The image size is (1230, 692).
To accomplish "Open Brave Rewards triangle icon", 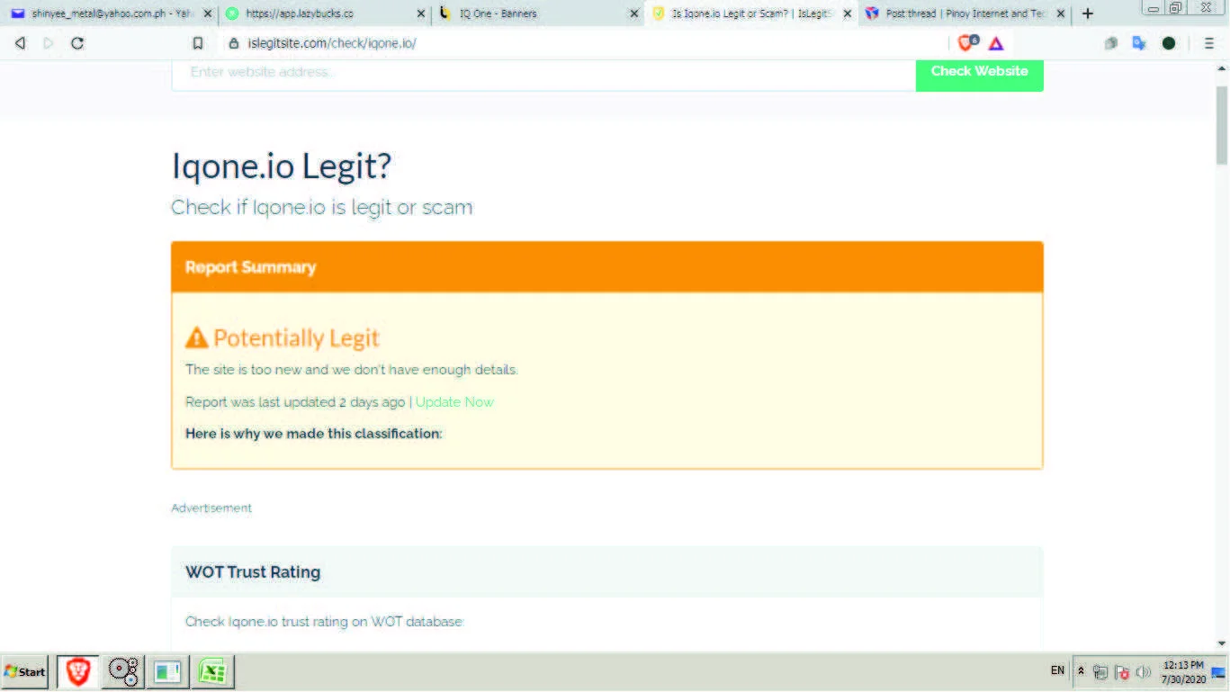I will tap(996, 43).
